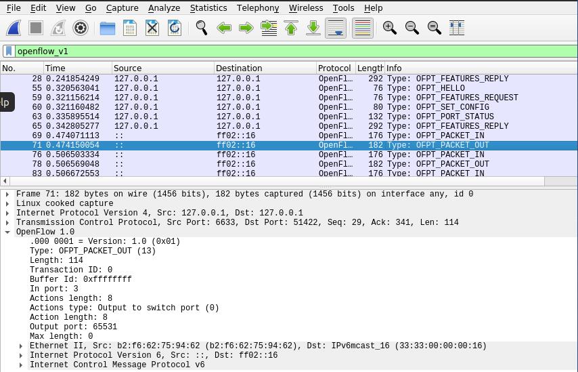
Task: Go back in packet history
Action: click(224, 28)
